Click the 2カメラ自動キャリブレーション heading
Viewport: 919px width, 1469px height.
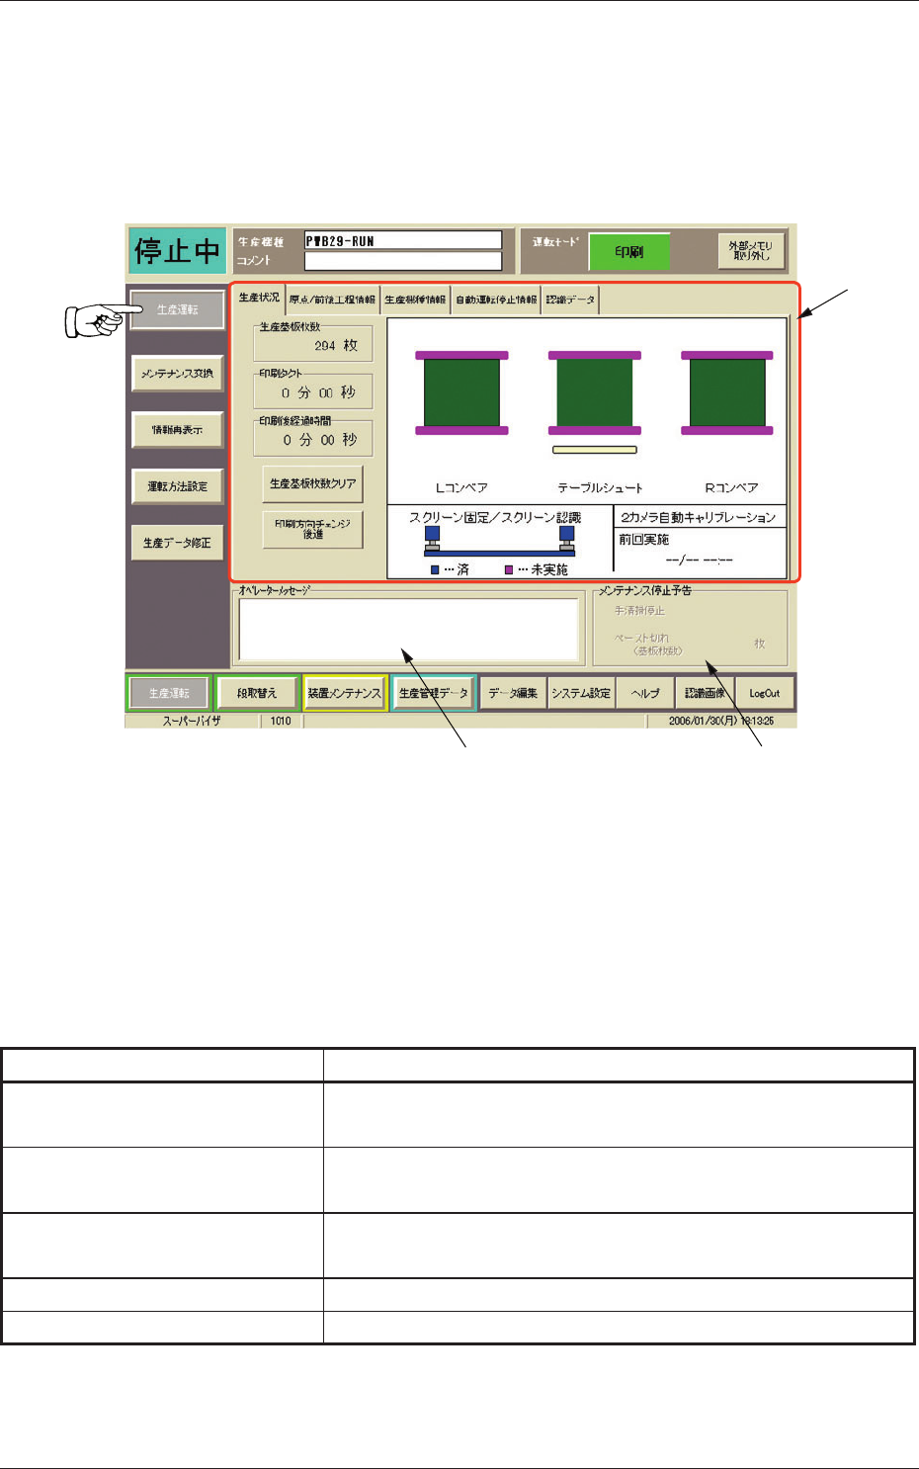point(699,517)
